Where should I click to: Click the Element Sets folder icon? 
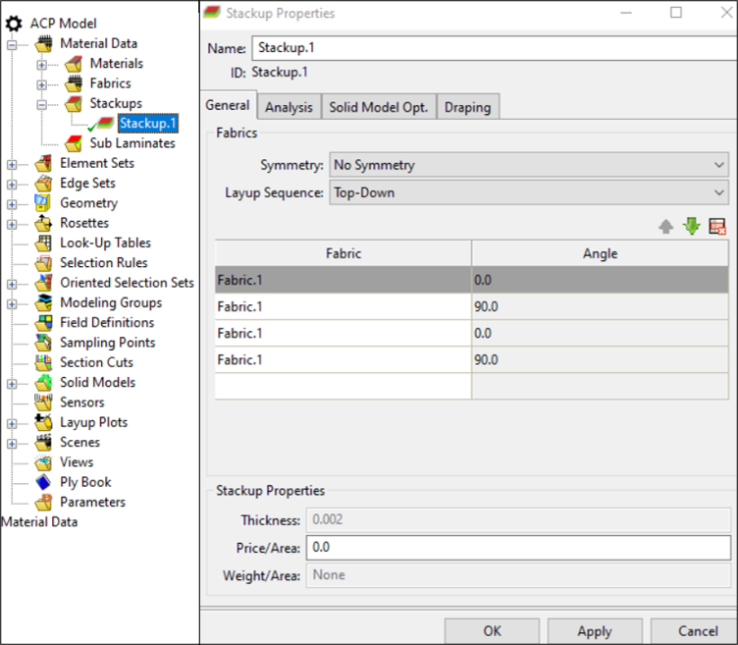coord(44,163)
